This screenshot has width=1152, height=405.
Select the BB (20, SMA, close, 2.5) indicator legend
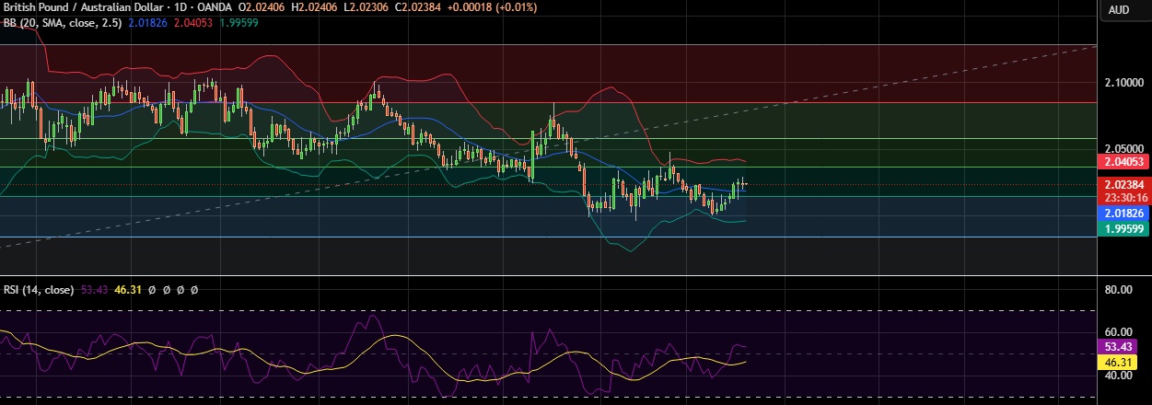[x=61, y=22]
